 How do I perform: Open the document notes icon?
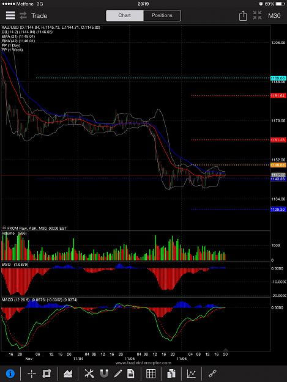(x=131, y=373)
